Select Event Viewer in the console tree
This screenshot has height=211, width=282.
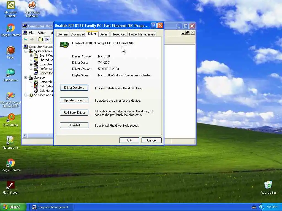pyautogui.click(x=46, y=55)
